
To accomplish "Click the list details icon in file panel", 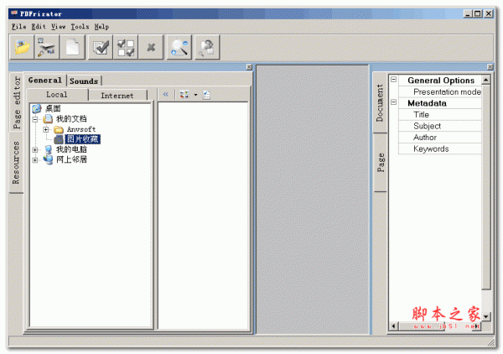I will pyautogui.click(x=206, y=95).
